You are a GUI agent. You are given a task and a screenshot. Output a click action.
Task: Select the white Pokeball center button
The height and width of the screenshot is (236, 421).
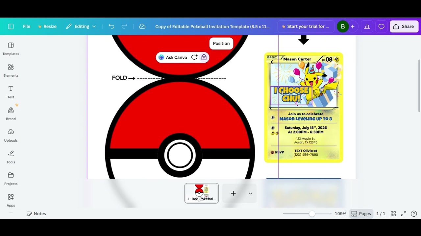tap(180, 155)
